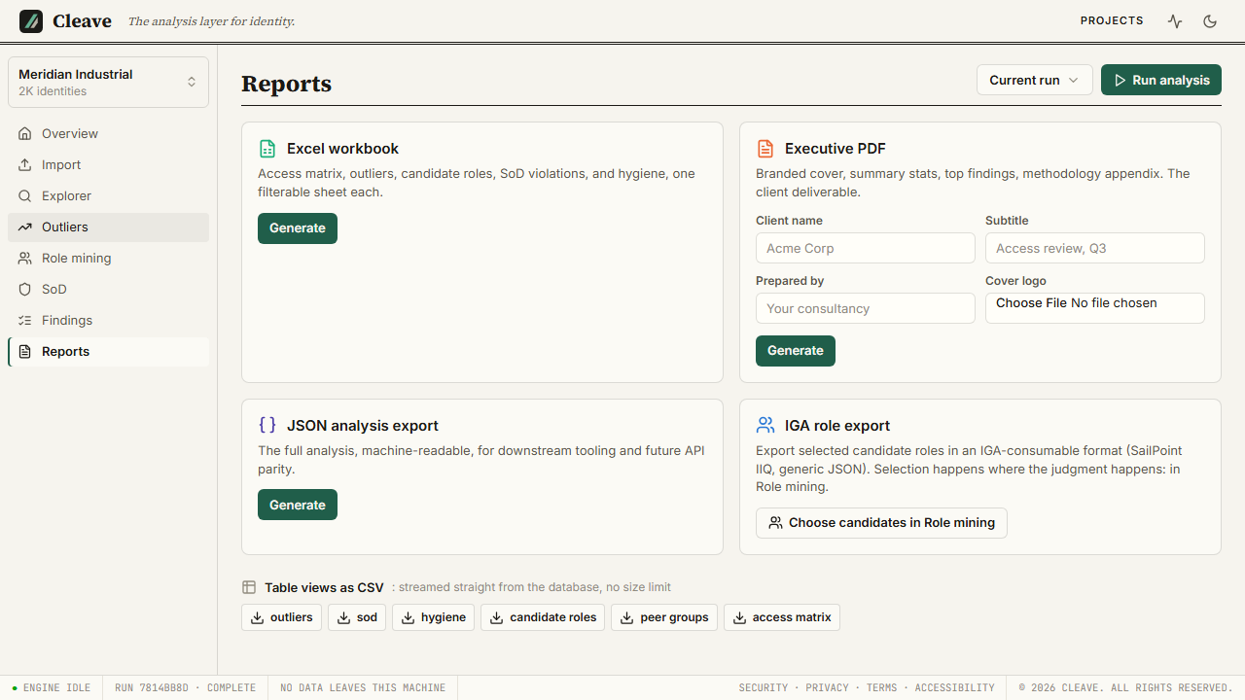Download the access matrix CSV
1245x700 pixels.
click(782, 617)
